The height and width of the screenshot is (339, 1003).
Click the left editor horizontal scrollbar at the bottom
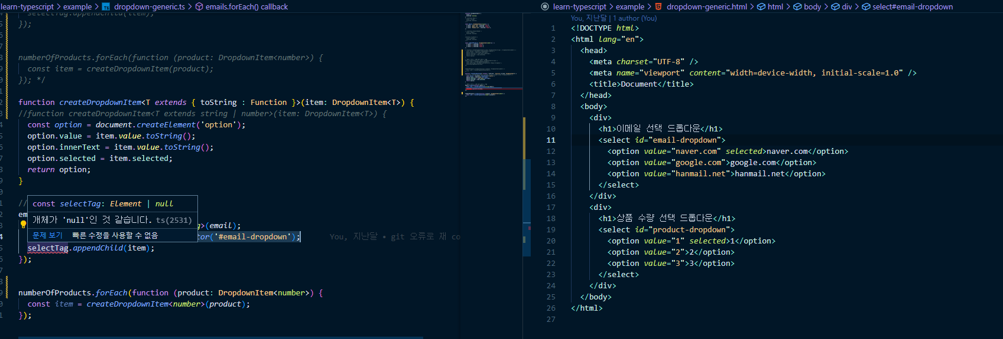click(220, 337)
